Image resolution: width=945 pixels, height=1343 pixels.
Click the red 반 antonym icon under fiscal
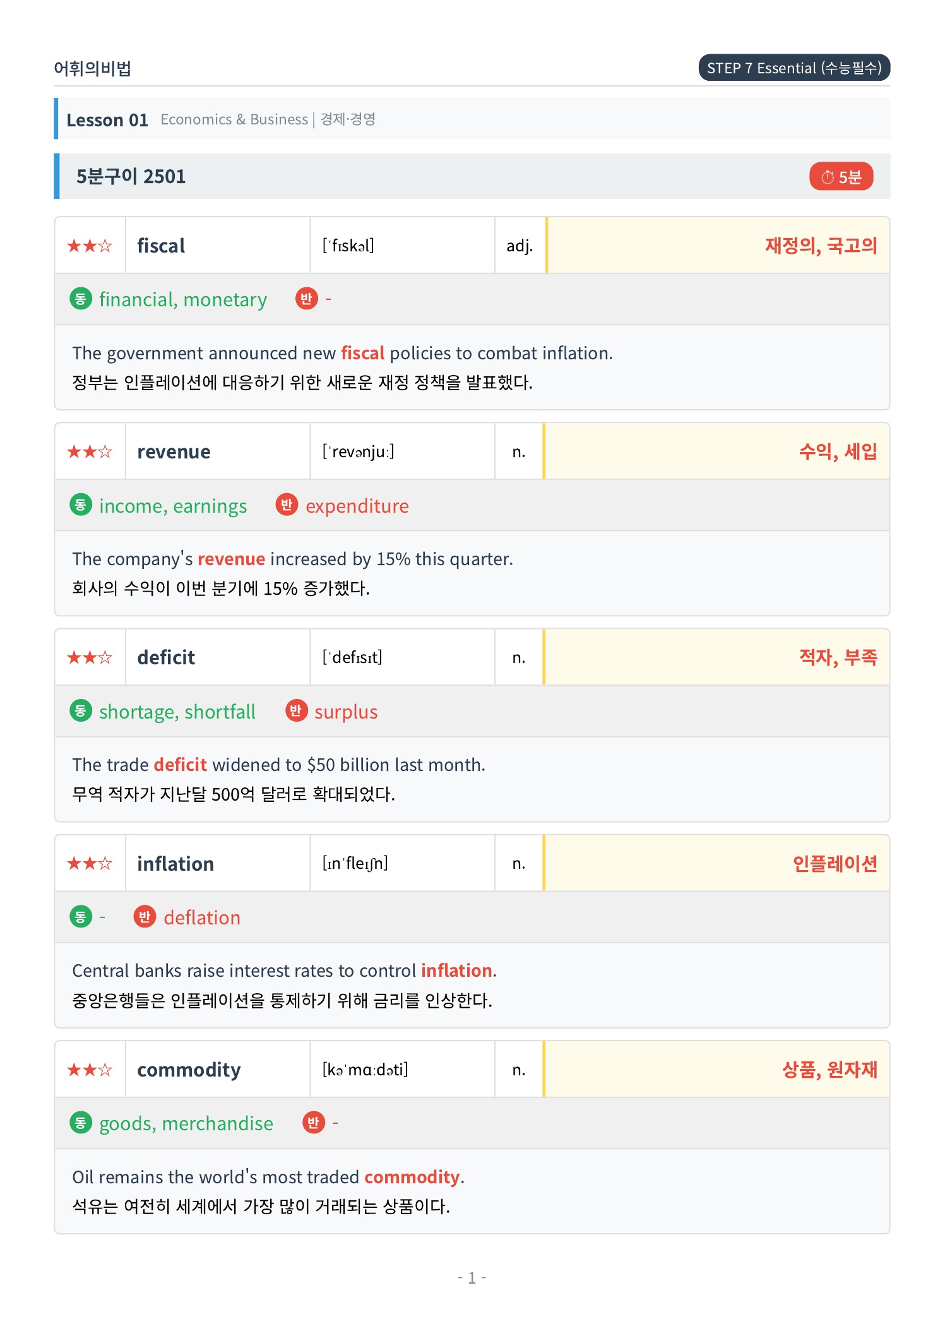306,299
